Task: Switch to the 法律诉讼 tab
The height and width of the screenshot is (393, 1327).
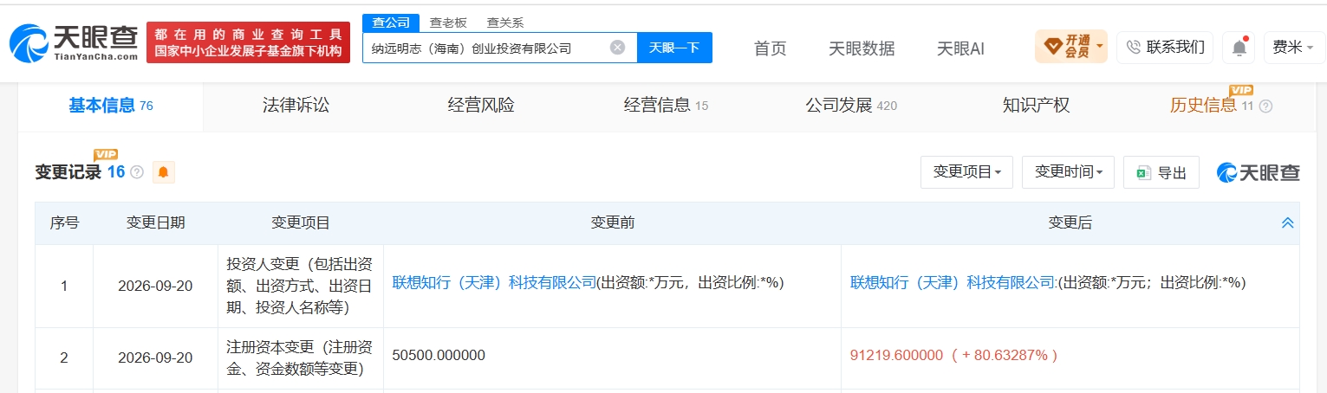Action: (296, 106)
